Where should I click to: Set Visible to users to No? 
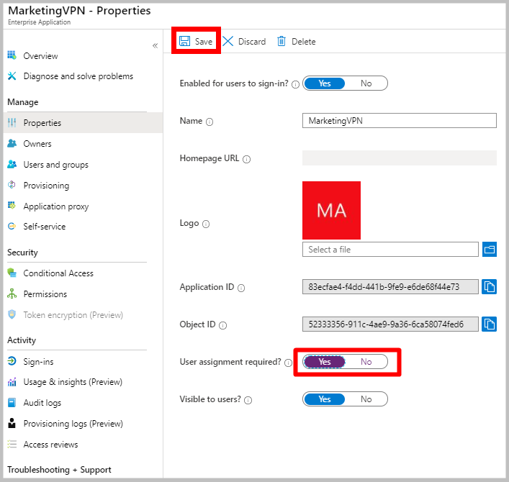(366, 399)
